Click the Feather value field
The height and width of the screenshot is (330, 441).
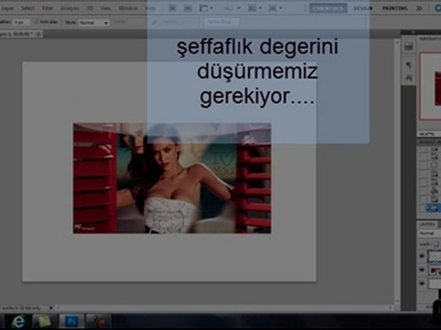pyautogui.click(x=21, y=22)
